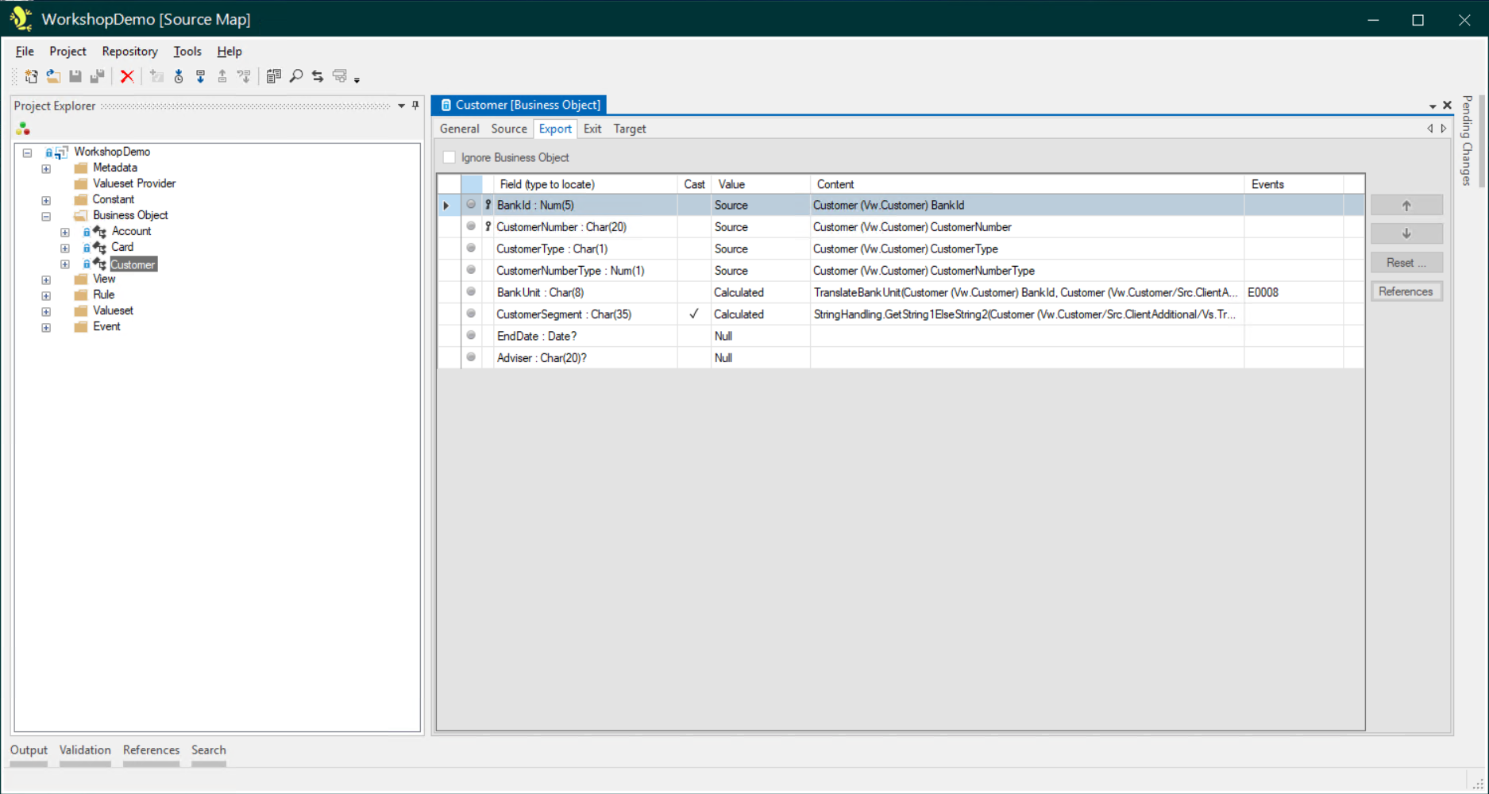The image size is (1489, 794).
Task: Click the Reset button
Action: [x=1406, y=262]
